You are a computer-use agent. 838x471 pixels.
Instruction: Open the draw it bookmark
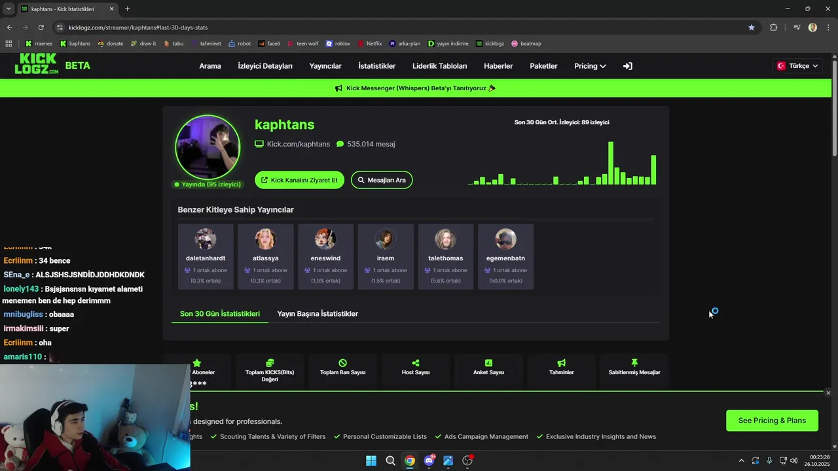[143, 44]
